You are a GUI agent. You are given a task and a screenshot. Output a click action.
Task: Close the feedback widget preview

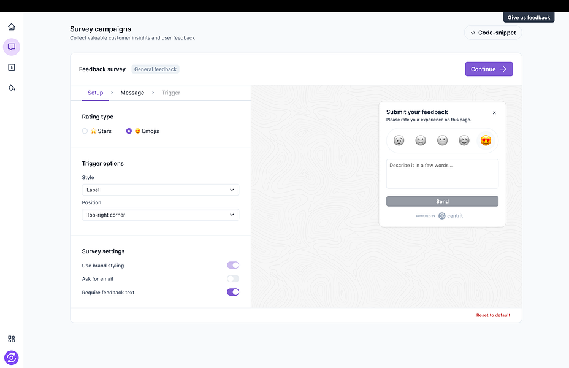point(494,113)
